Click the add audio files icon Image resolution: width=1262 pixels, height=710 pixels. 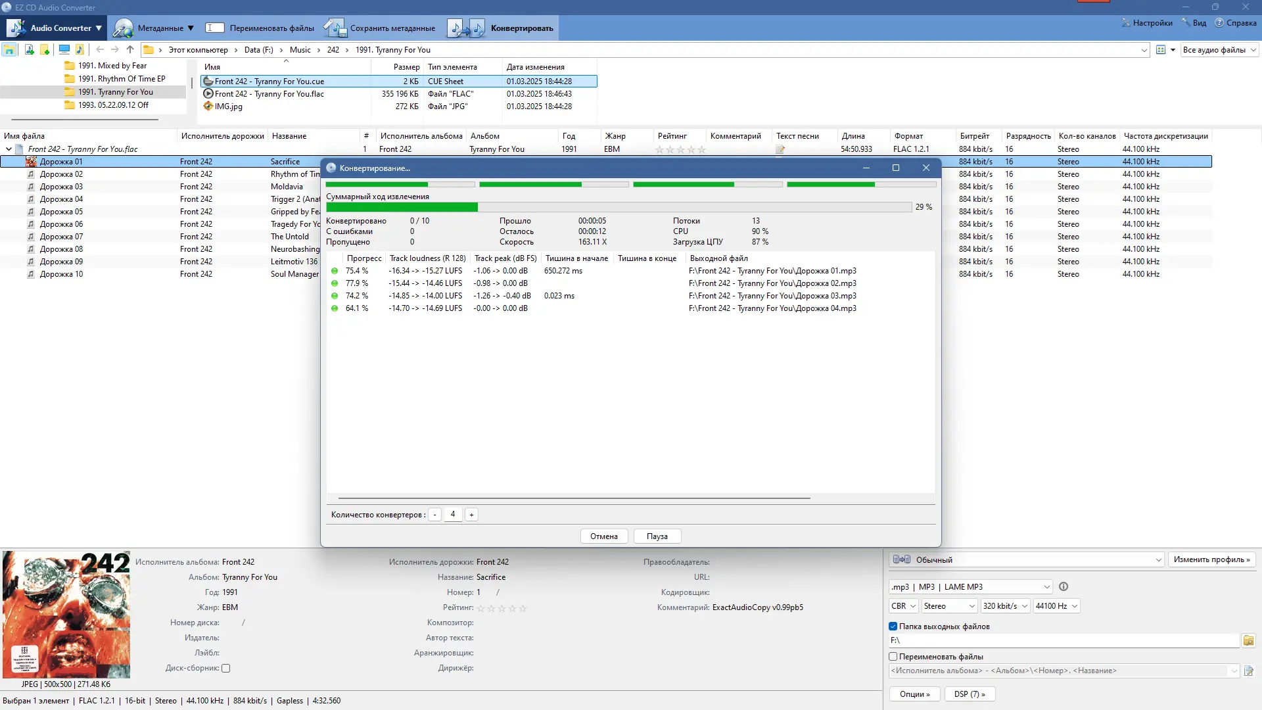click(29, 49)
